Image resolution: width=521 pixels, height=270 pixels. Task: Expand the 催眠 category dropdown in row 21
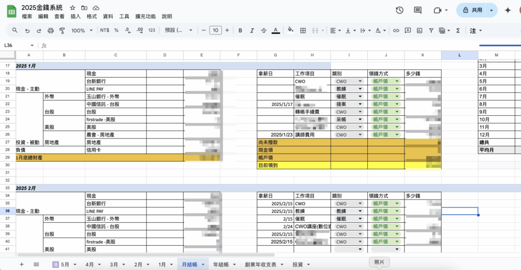360,96
